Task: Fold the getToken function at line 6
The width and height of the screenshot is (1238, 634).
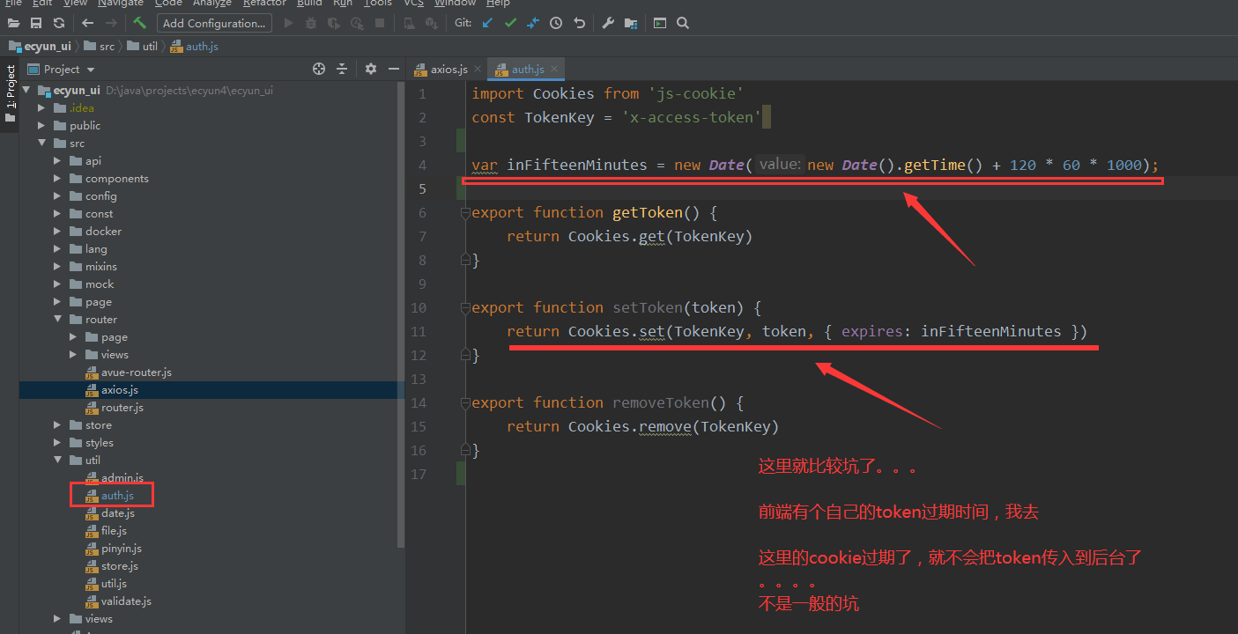Action: click(464, 213)
